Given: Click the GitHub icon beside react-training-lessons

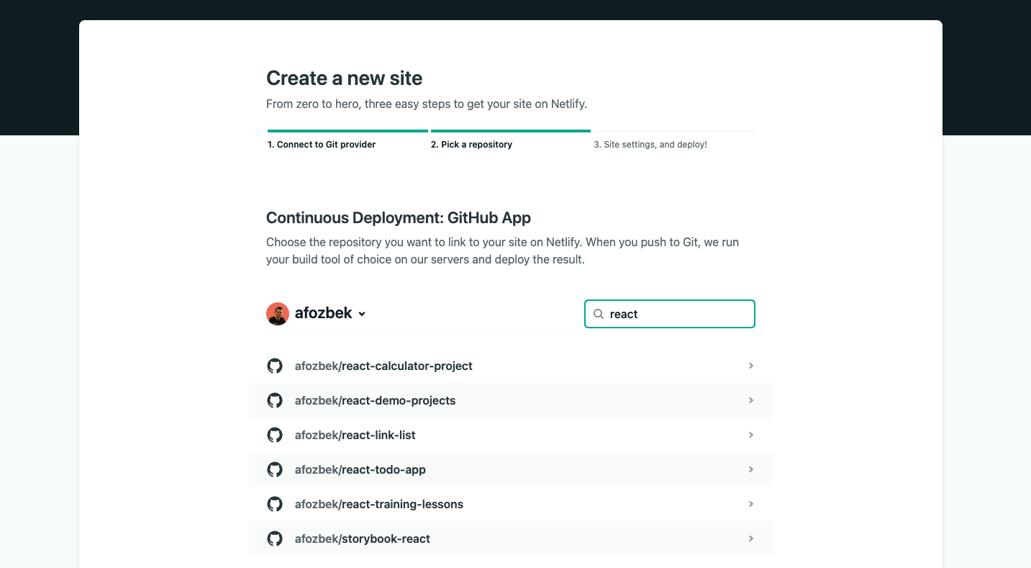Looking at the screenshot, I should tap(275, 504).
